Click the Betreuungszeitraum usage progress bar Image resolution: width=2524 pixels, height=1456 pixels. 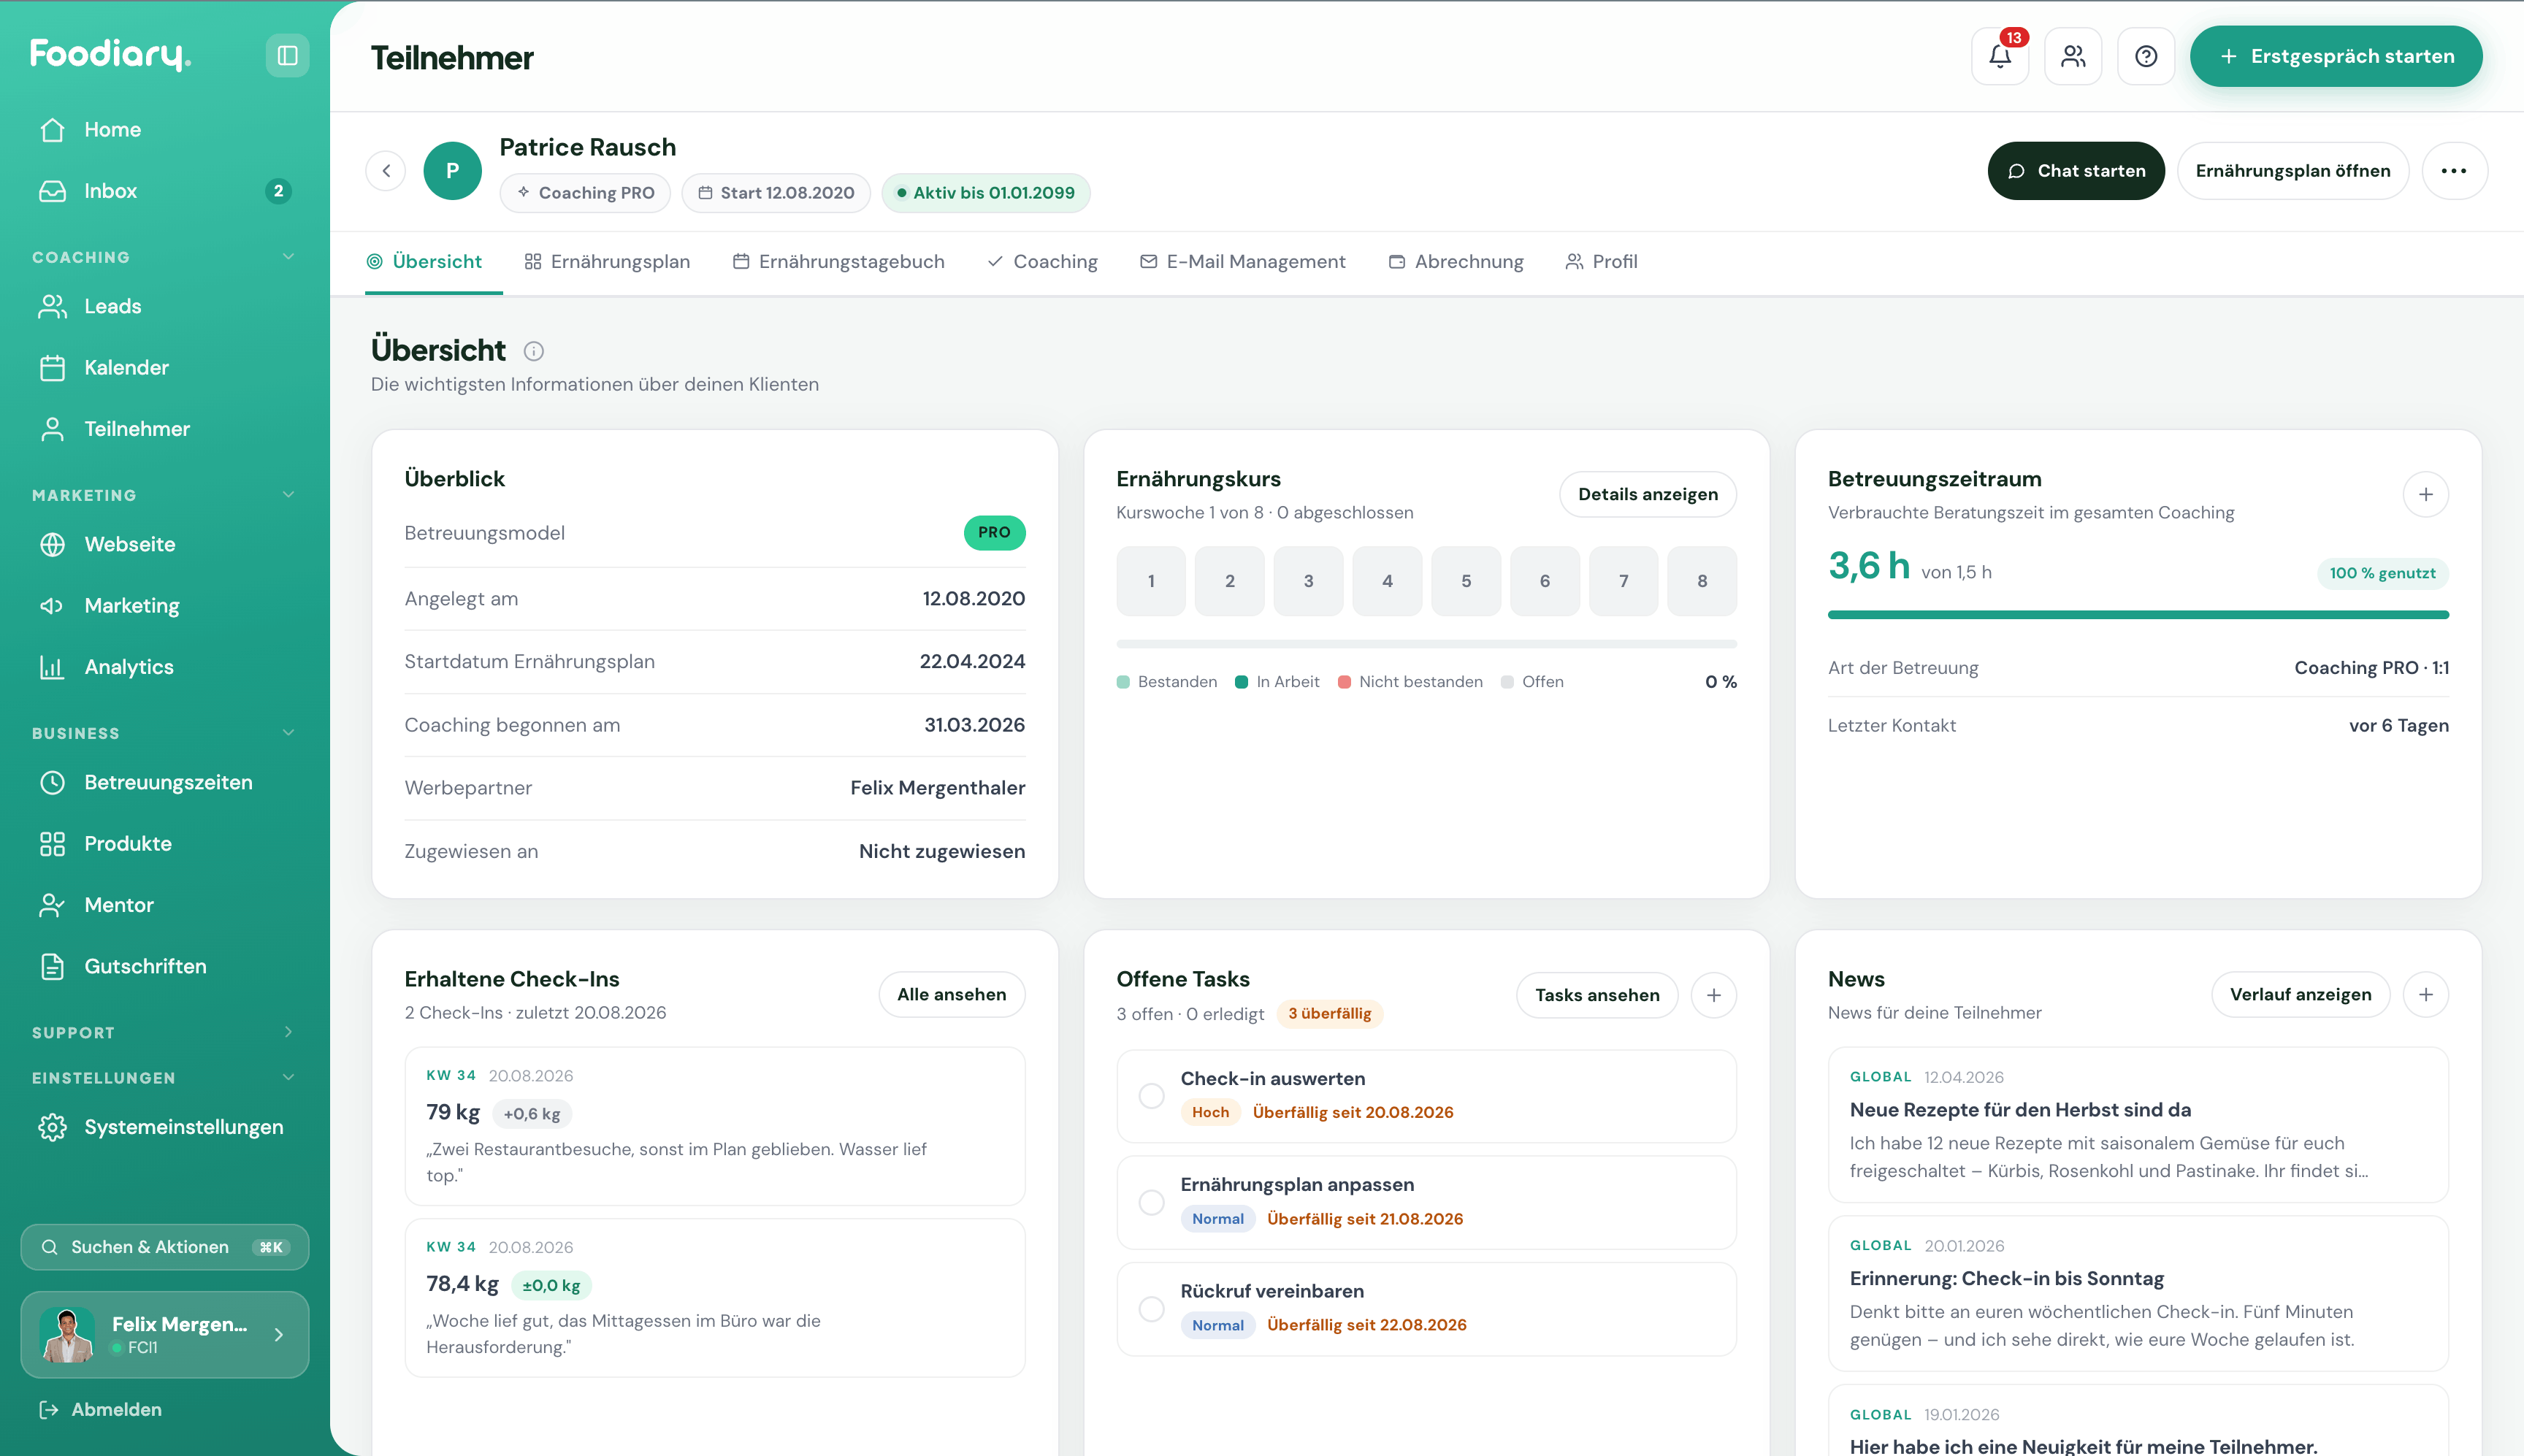click(2138, 615)
